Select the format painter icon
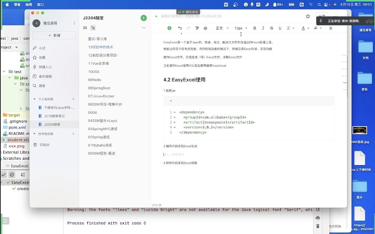The image size is (375, 234). point(197,28)
